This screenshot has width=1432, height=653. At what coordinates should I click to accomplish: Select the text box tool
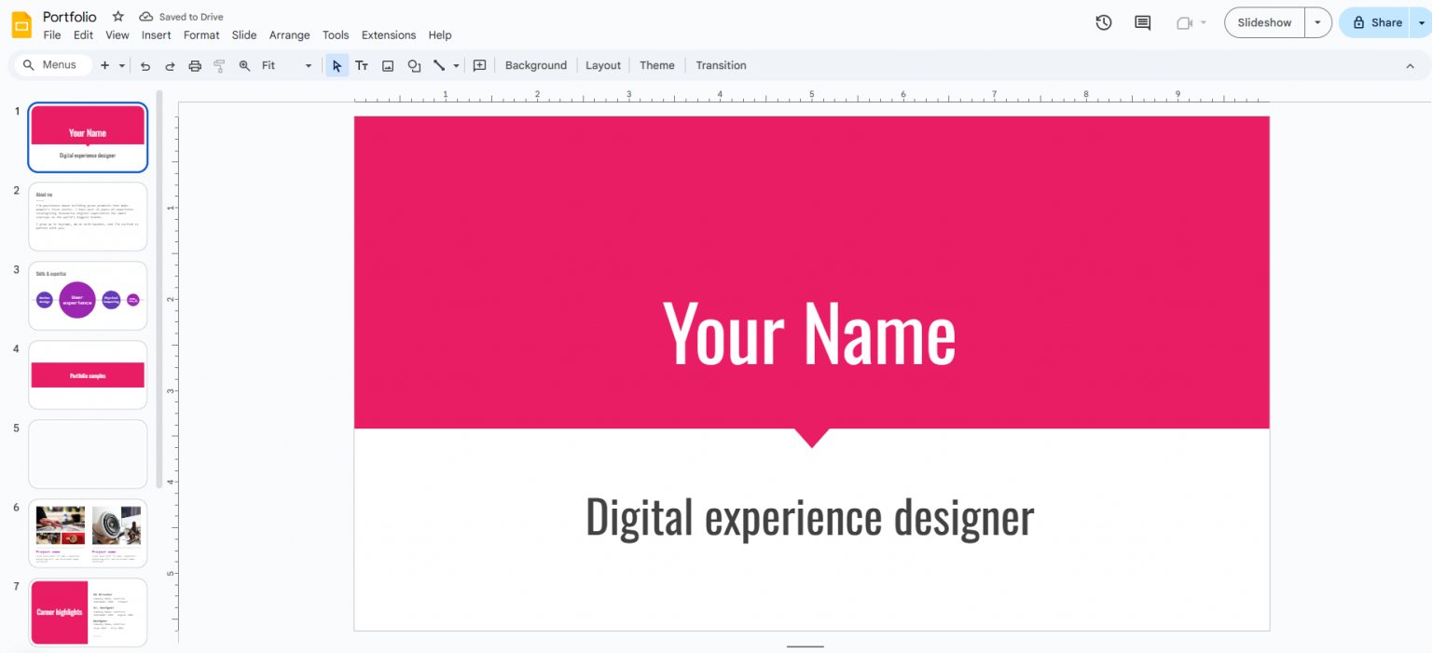tap(362, 65)
